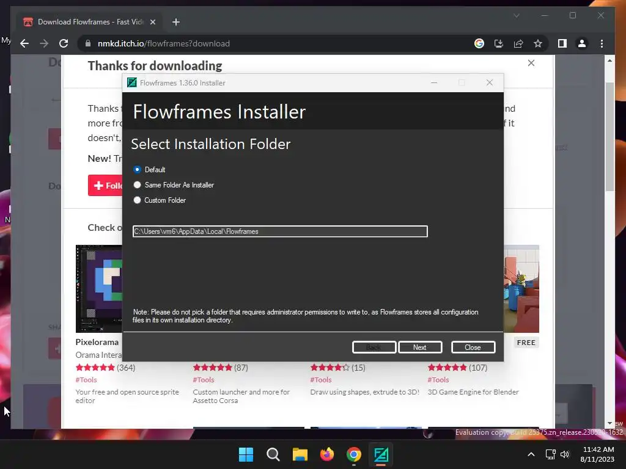Open Chrome side panel
The height and width of the screenshot is (469, 626).
click(562, 43)
